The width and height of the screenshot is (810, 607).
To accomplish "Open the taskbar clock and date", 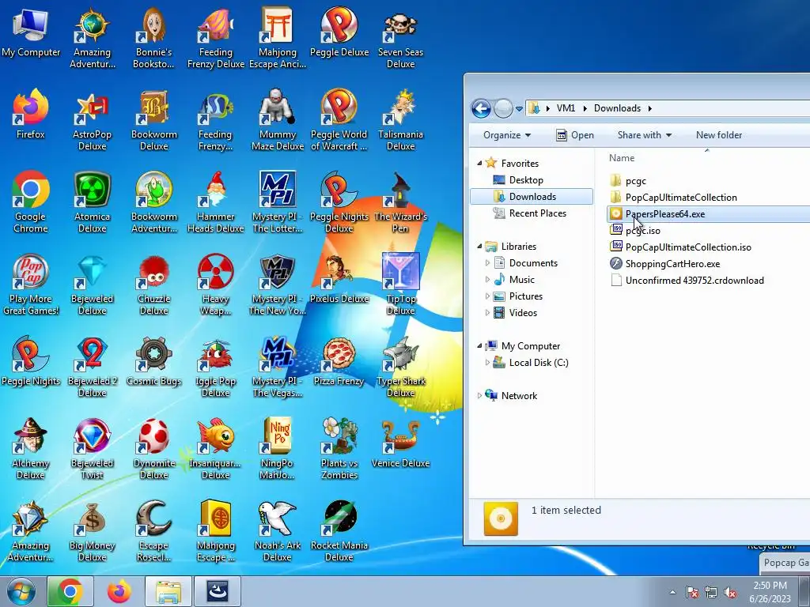I will 770,592.
